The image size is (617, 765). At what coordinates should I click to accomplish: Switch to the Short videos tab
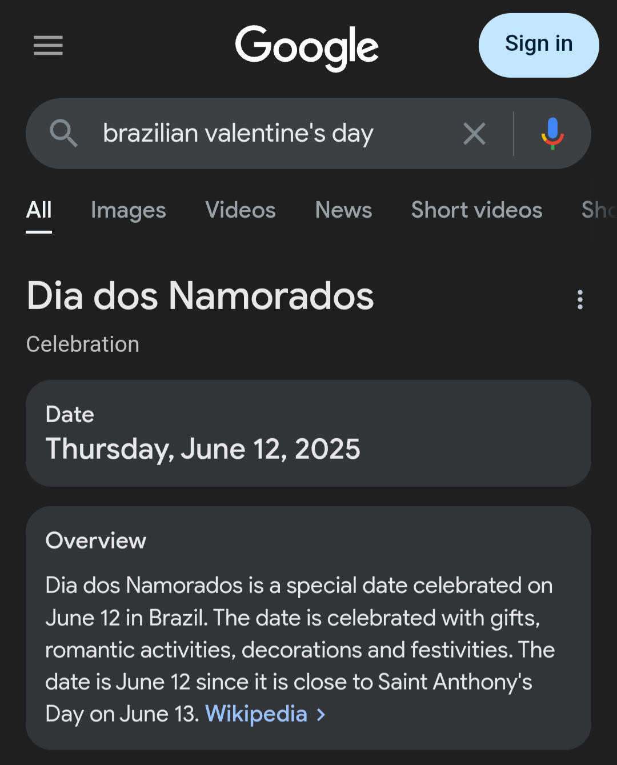pyautogui.click(x=477, y=210)
